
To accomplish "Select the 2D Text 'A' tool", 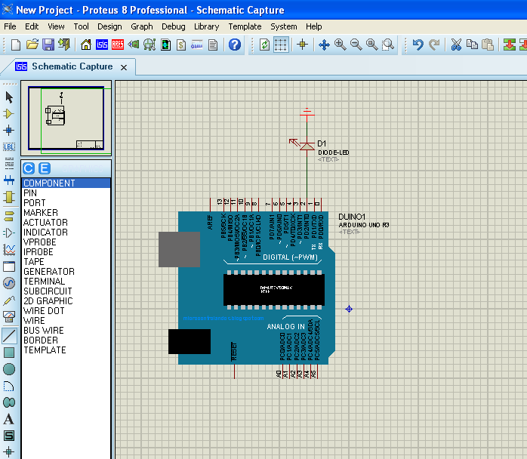I will pos(9,419).
